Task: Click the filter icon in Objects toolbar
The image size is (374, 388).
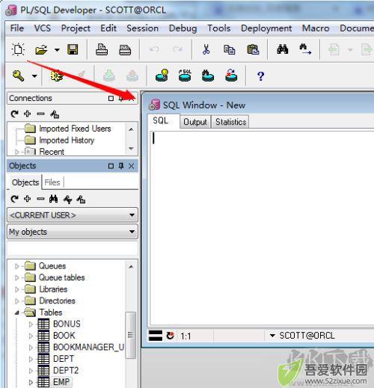Action: pos(67,200)
